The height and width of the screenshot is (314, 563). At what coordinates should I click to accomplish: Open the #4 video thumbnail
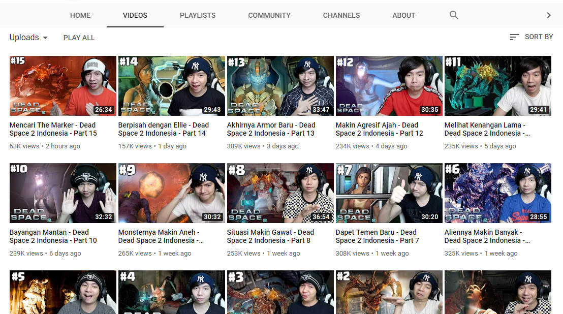coord(172,292)
